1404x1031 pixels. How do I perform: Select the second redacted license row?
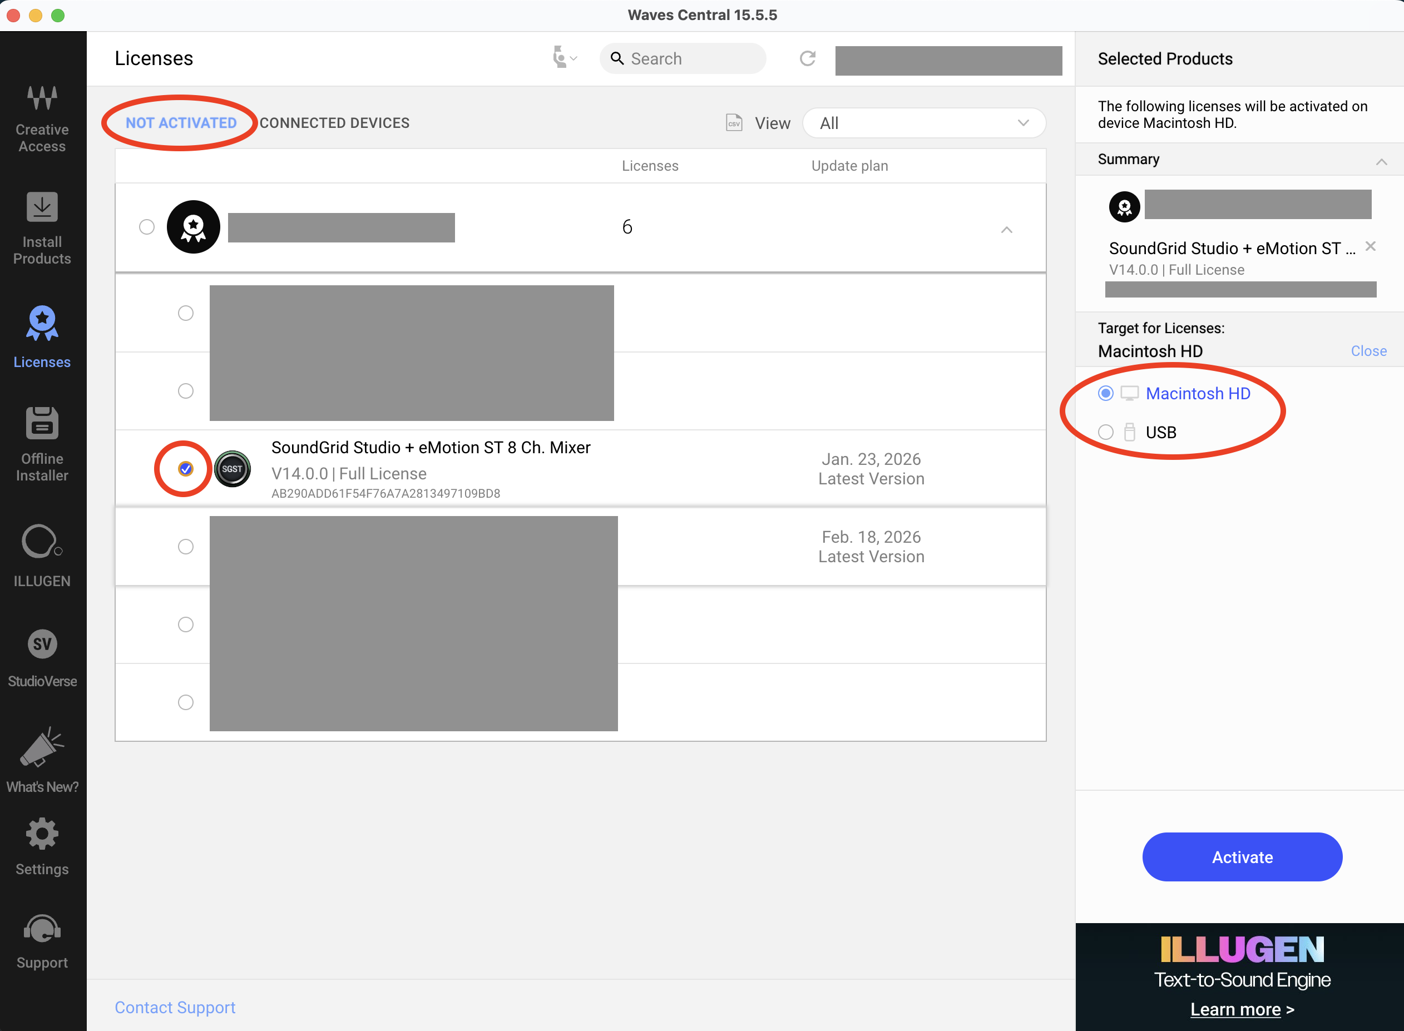pyautogui.click(x=185, y=391)
